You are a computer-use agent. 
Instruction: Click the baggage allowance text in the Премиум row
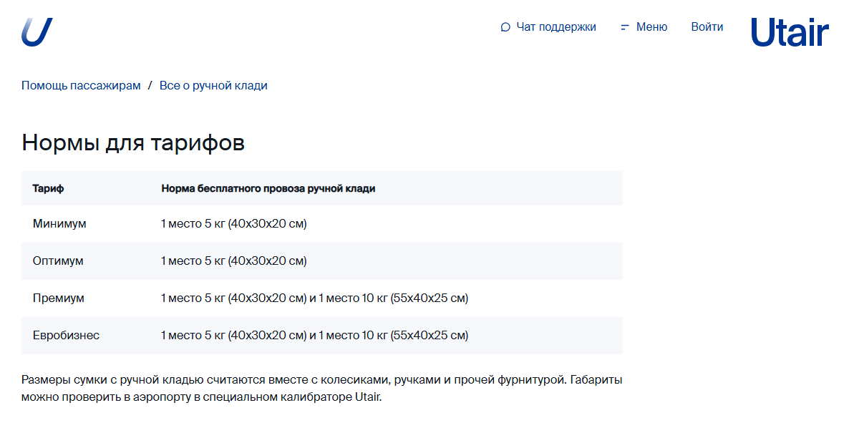tap(314, 298)
